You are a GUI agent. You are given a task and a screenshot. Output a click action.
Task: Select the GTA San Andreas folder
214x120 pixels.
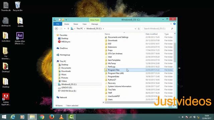coord(115,54)
